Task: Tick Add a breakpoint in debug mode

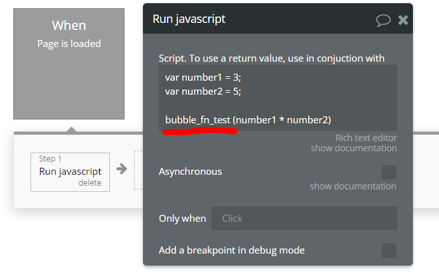Action: [389, 250]
